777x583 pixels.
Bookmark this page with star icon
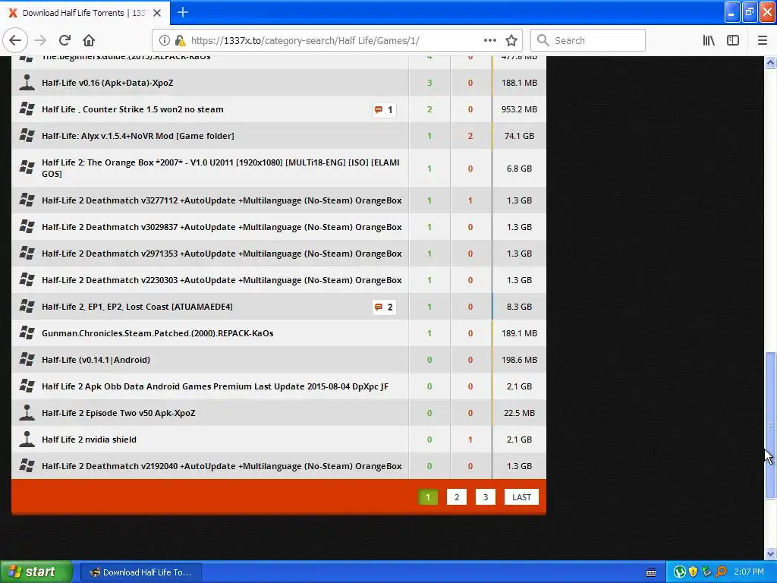pyautogui.click(x=511, y=41)
